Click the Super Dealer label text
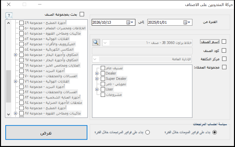Viewport: 235px width, 147px height. tap(116, 78)
